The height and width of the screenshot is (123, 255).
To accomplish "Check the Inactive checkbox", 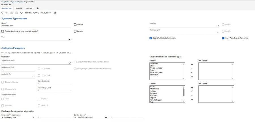I will tap(75, 24).
